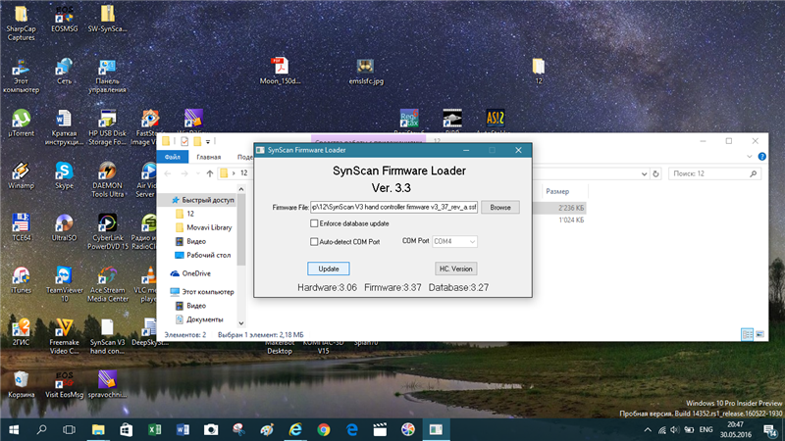The width and height of the screenshot is (785, 441).
Task: Click the Browse button
Action: (500, 207)
